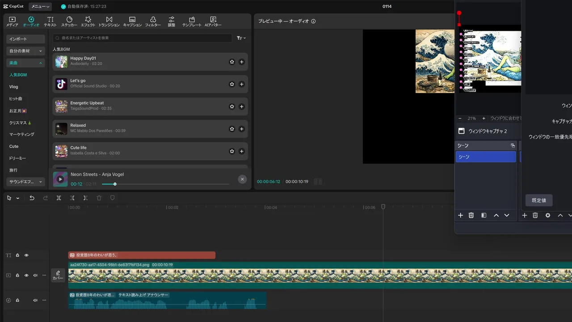
Task: Open the メニュー dropdown
Action: click(40, 7)
